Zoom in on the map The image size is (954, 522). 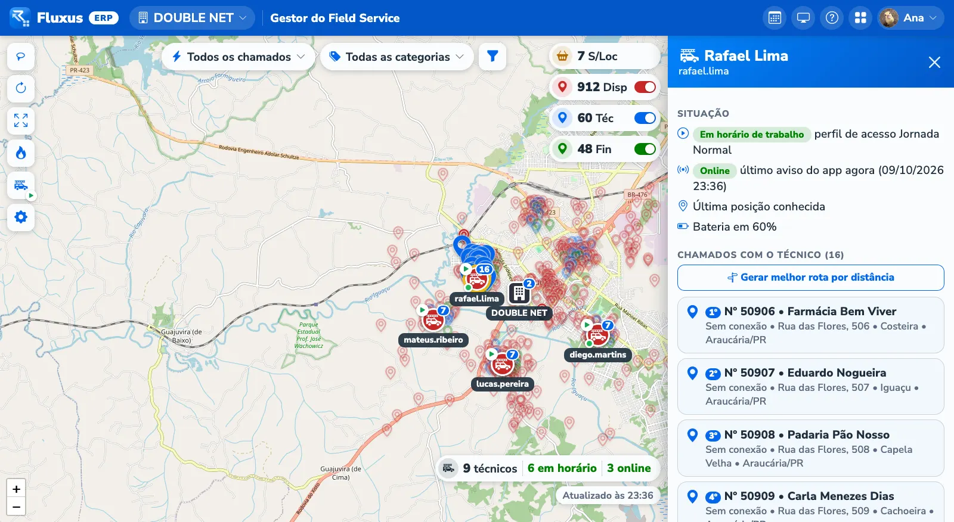click(x=16, y=489)
